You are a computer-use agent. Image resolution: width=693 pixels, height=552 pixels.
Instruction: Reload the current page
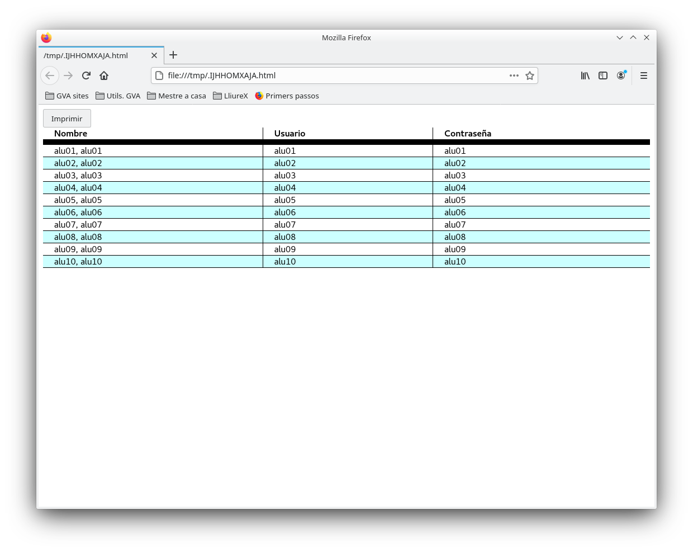click(86, 76)
